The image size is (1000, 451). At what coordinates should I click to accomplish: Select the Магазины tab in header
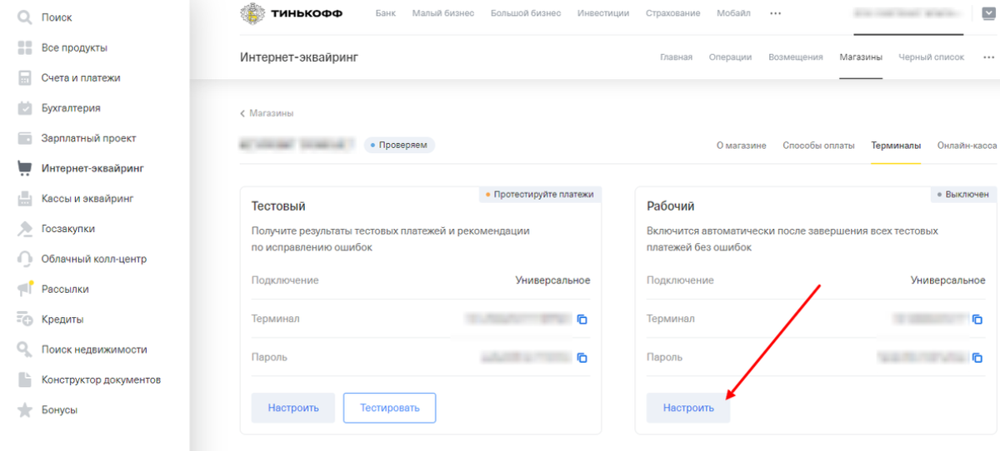(x=861, y=57)
